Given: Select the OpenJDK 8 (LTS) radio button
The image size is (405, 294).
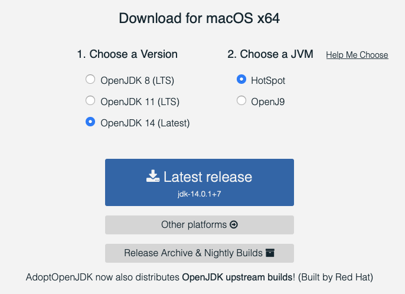Looking at the screenshot, I should click(90, 80).
